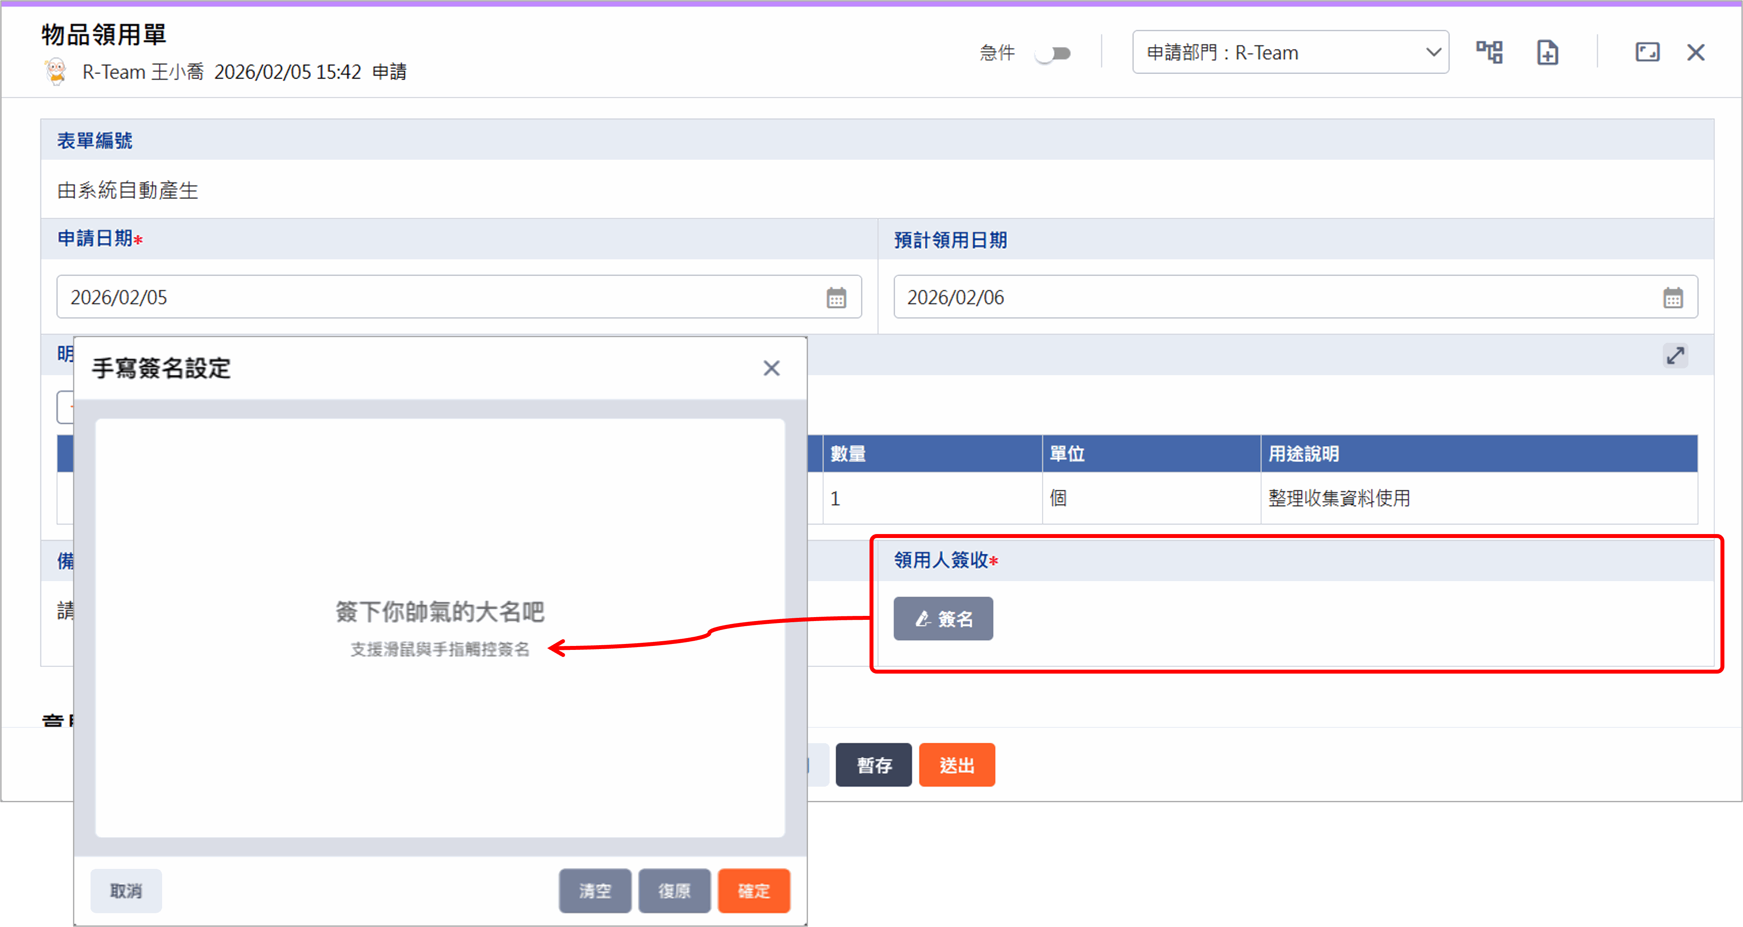Expand the detail table with arrow icon

1675,355
